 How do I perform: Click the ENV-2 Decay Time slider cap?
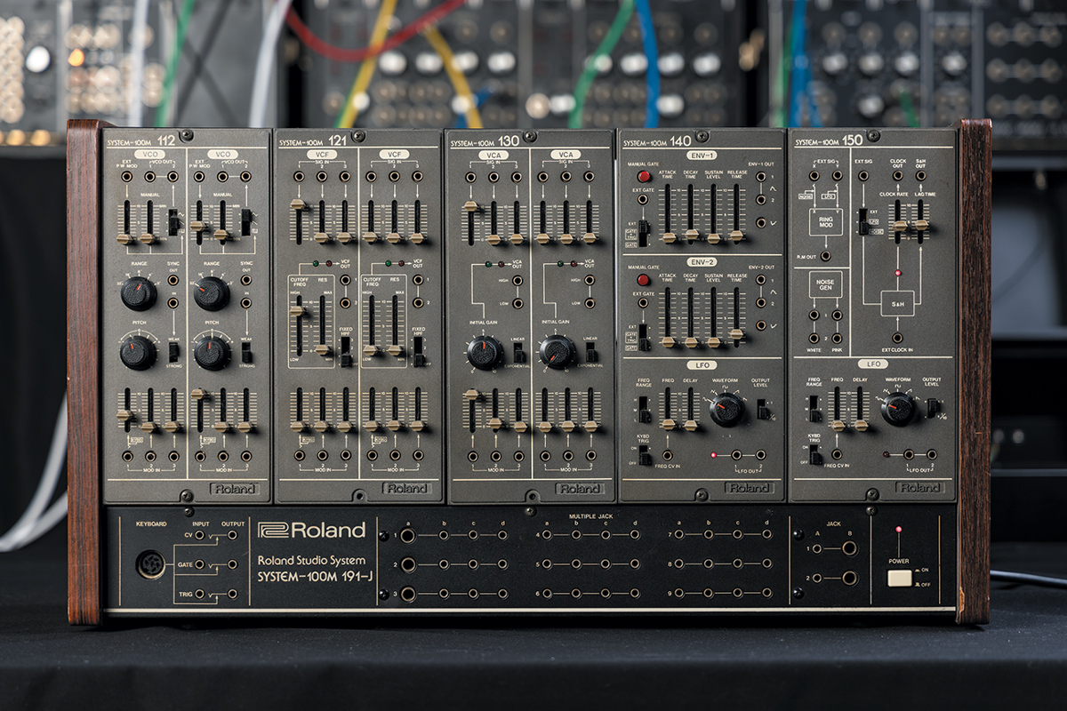[x=690, y=341]
